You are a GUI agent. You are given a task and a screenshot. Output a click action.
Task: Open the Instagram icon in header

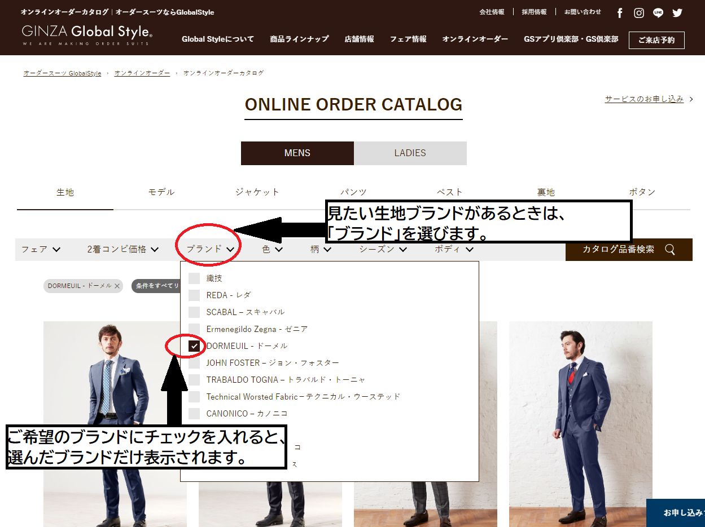(639, 13)
